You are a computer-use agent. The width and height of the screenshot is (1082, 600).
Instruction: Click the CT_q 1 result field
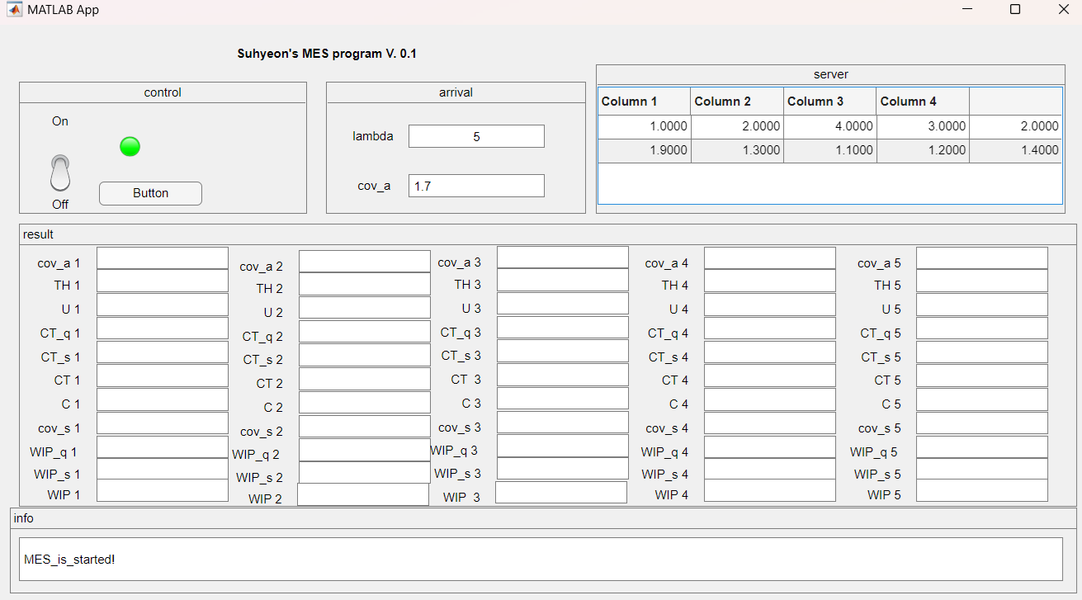point(163,328)
